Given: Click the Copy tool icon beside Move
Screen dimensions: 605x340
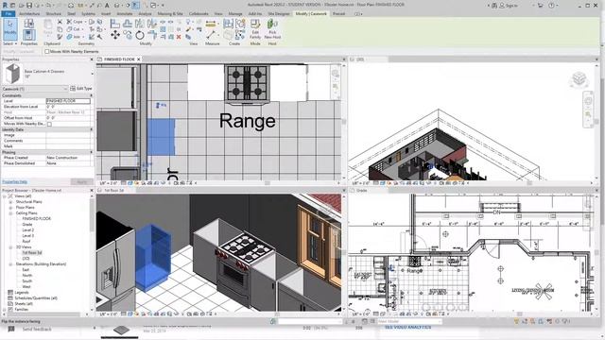Looking at the screenshot, I should point(128,36).
